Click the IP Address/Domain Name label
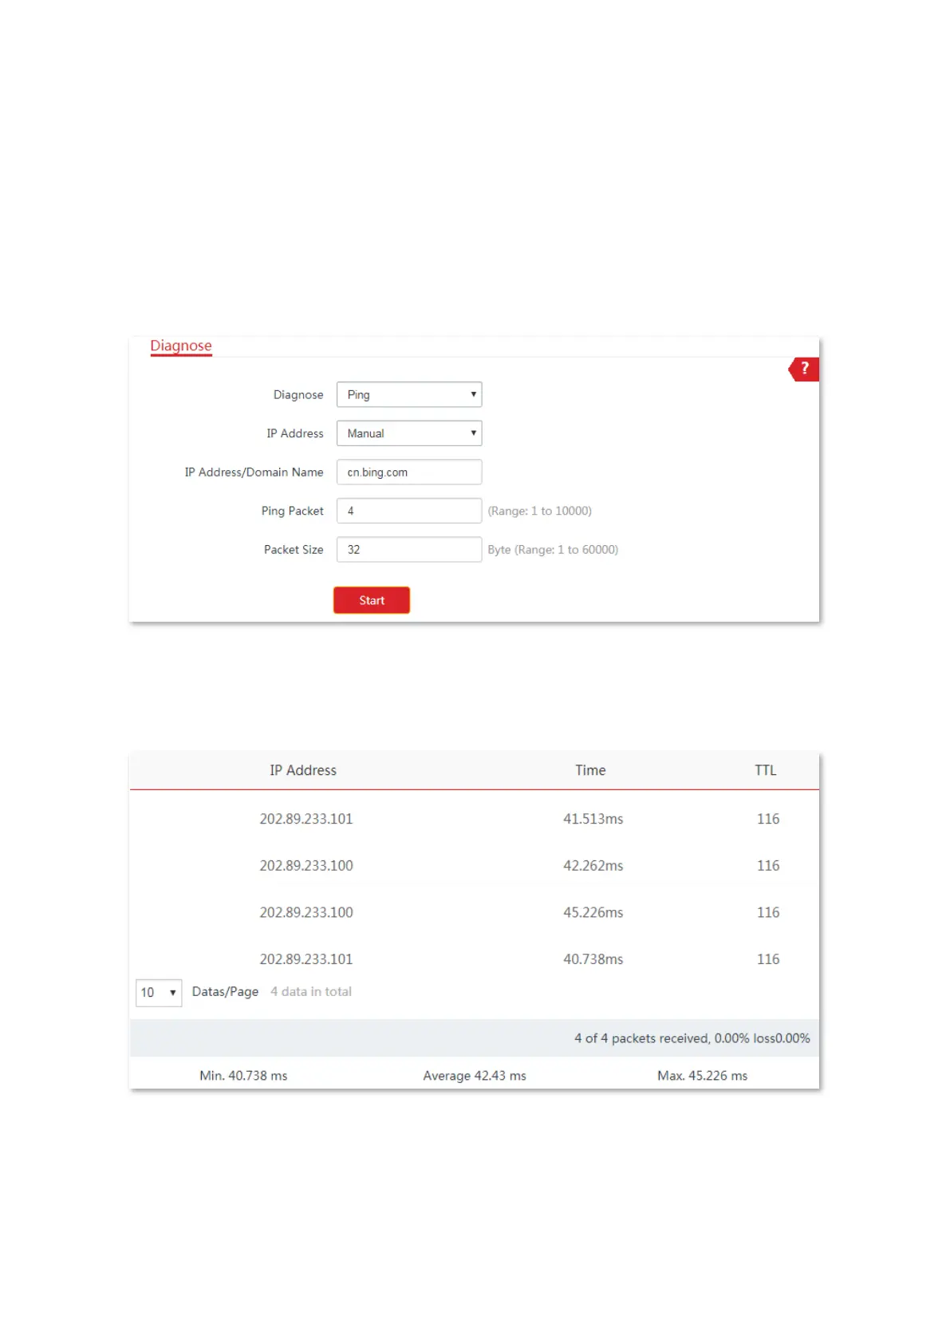 click(x=254, y=472)
